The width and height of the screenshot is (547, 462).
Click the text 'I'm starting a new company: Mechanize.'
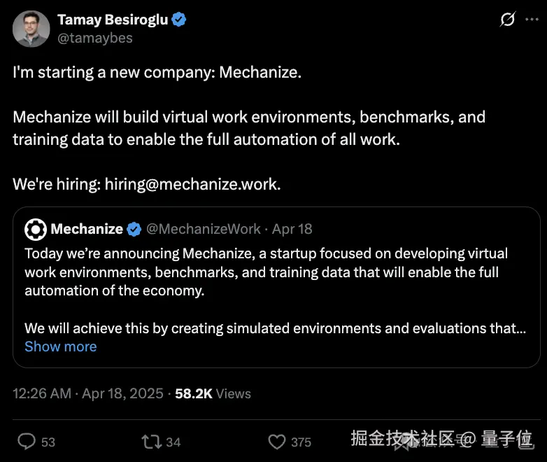(157, 73)
